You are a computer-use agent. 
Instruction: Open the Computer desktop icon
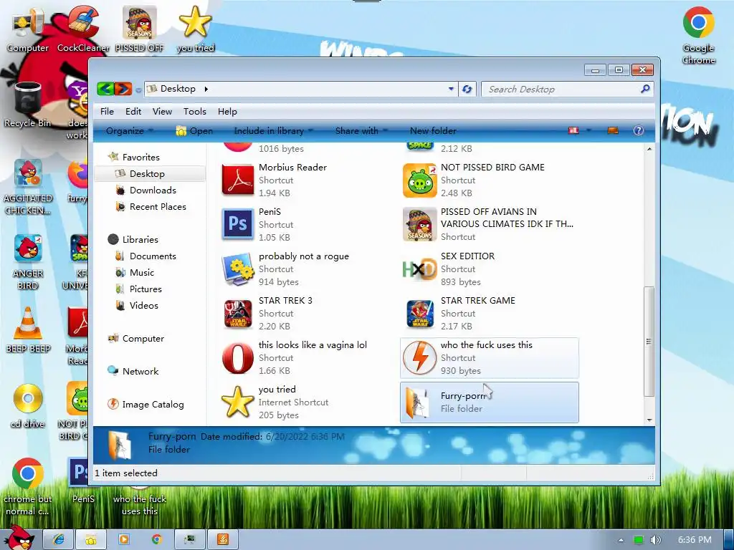click(x=27, y=29)
